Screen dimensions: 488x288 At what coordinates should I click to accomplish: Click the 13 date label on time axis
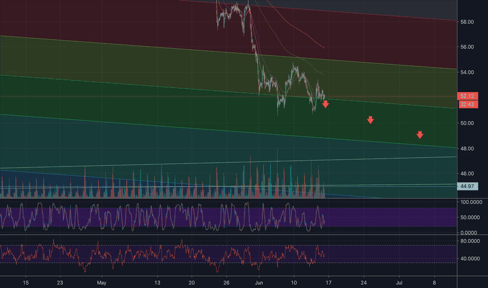tap(158, 283)
